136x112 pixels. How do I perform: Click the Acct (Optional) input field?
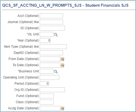tap(51, 16)
